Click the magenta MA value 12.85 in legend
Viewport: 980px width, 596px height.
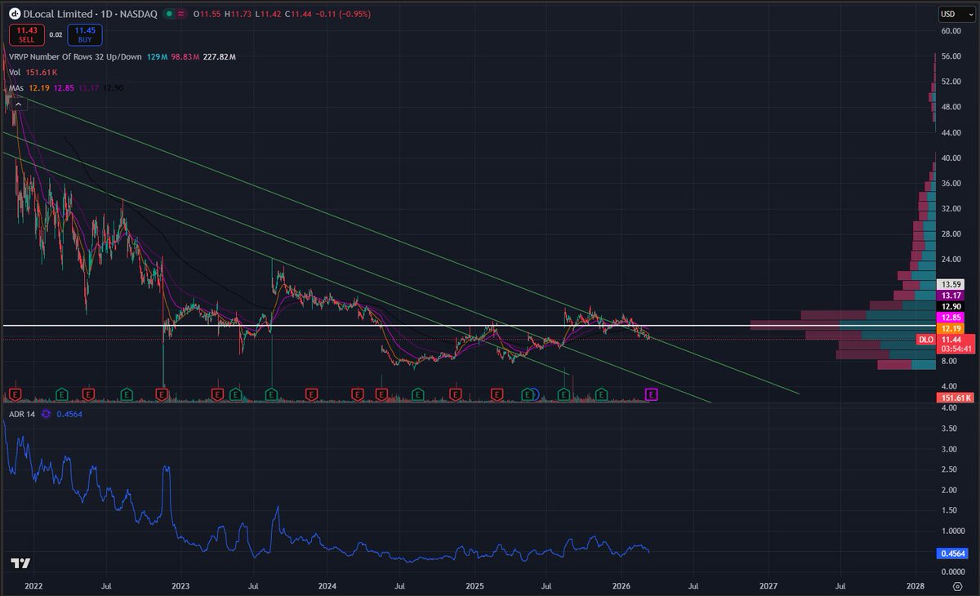(x=63, y=87)
